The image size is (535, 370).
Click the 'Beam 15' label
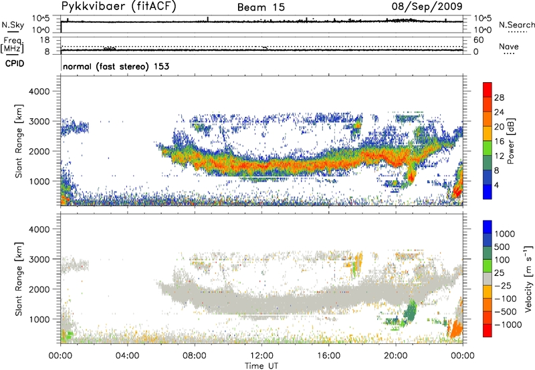coord(261,7)
